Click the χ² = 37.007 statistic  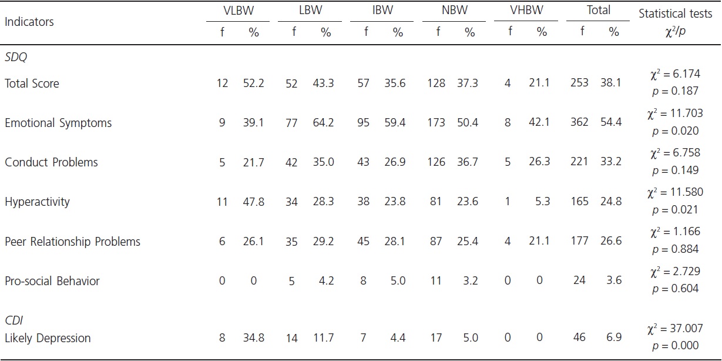coord(676,330)
